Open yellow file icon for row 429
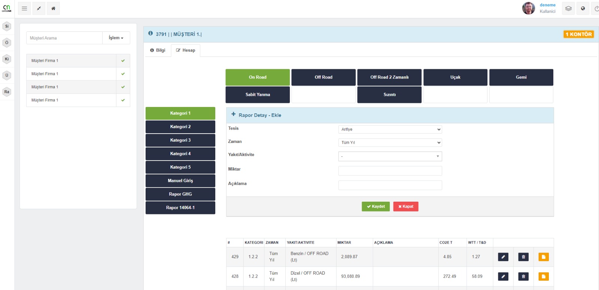This screenshot has height=290, width=599. (543, 257)
